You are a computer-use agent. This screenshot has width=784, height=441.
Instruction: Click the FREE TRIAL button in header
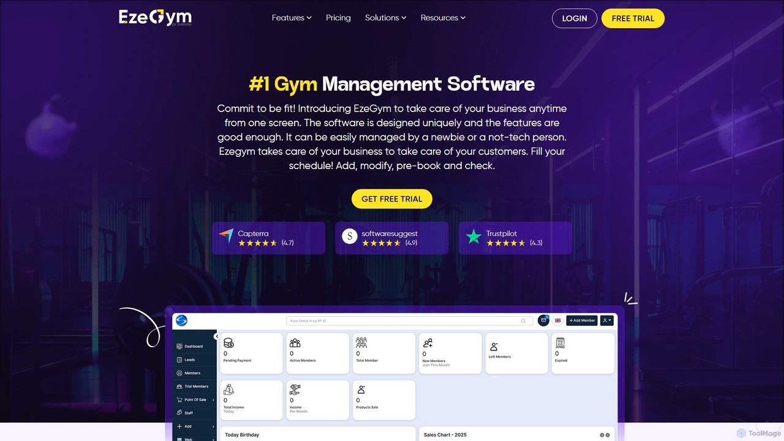click(x=633, y=18)
